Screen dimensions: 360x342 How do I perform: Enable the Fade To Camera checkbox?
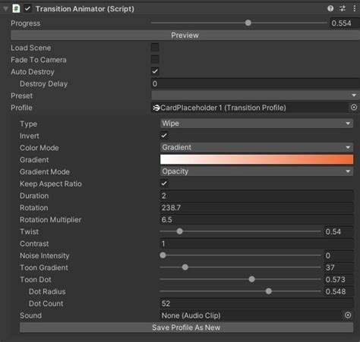click(155, 59)
